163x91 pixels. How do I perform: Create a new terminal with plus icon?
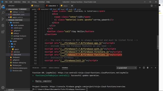[x=140, y=68]
